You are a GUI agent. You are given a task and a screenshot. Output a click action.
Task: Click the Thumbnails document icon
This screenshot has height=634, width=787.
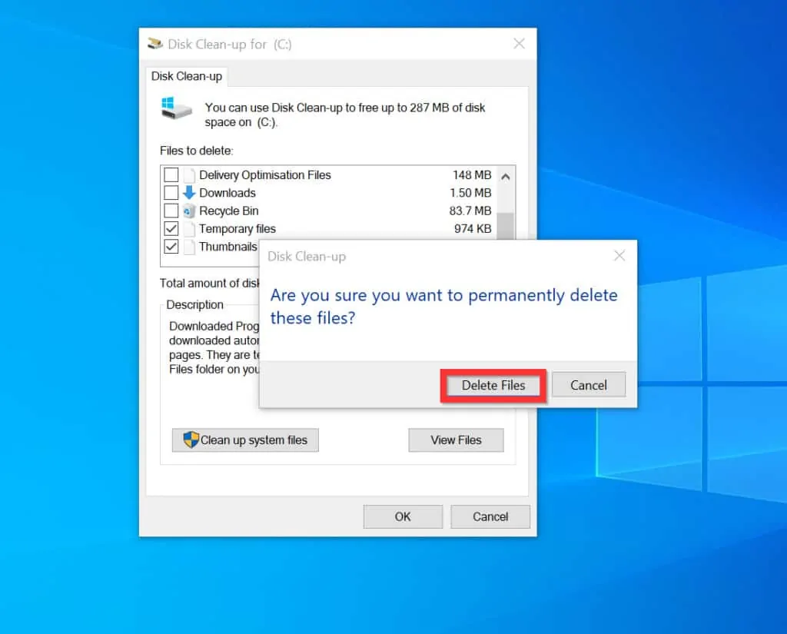coord(189,247)
